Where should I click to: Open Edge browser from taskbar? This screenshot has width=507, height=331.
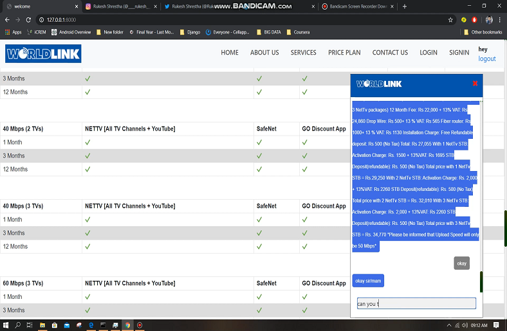pos(91,325)
